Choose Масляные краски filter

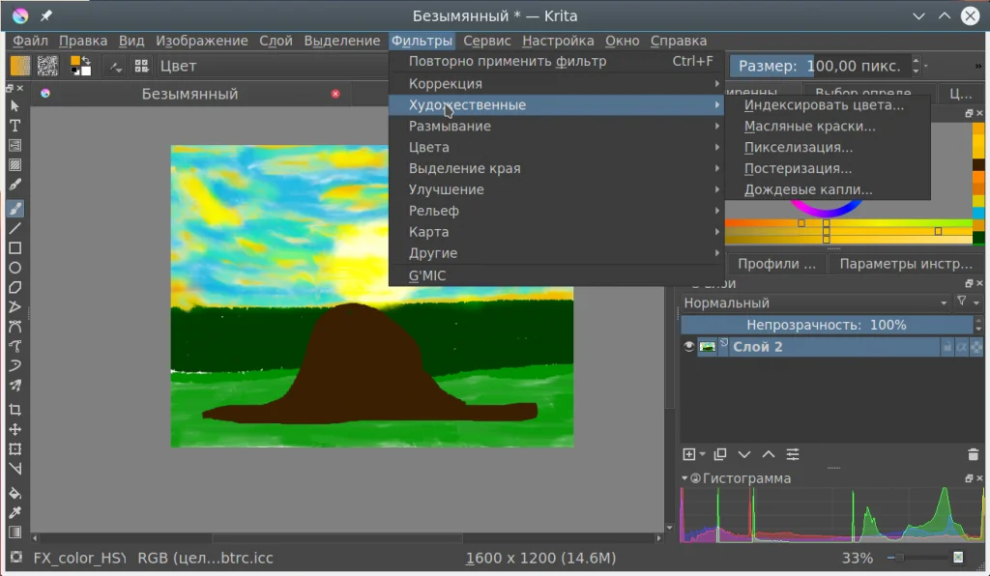point(809,127)
